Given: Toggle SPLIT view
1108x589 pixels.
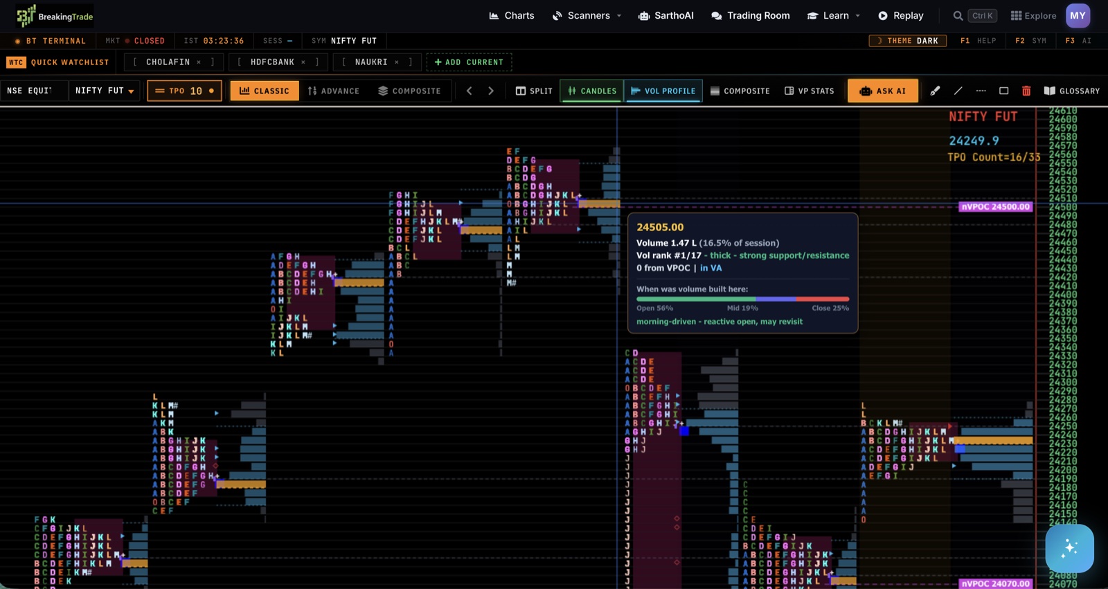Looking at the screenshot, I should [534, 91].
